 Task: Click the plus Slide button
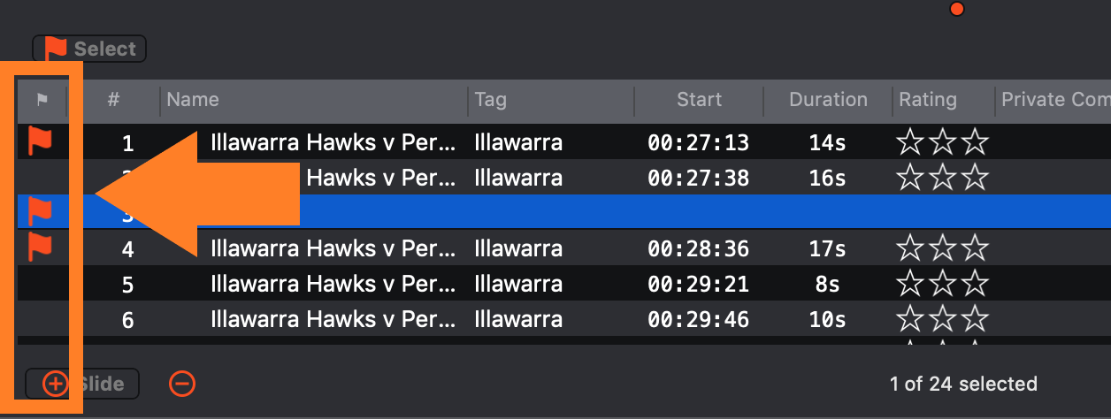[x=83, y=384]
